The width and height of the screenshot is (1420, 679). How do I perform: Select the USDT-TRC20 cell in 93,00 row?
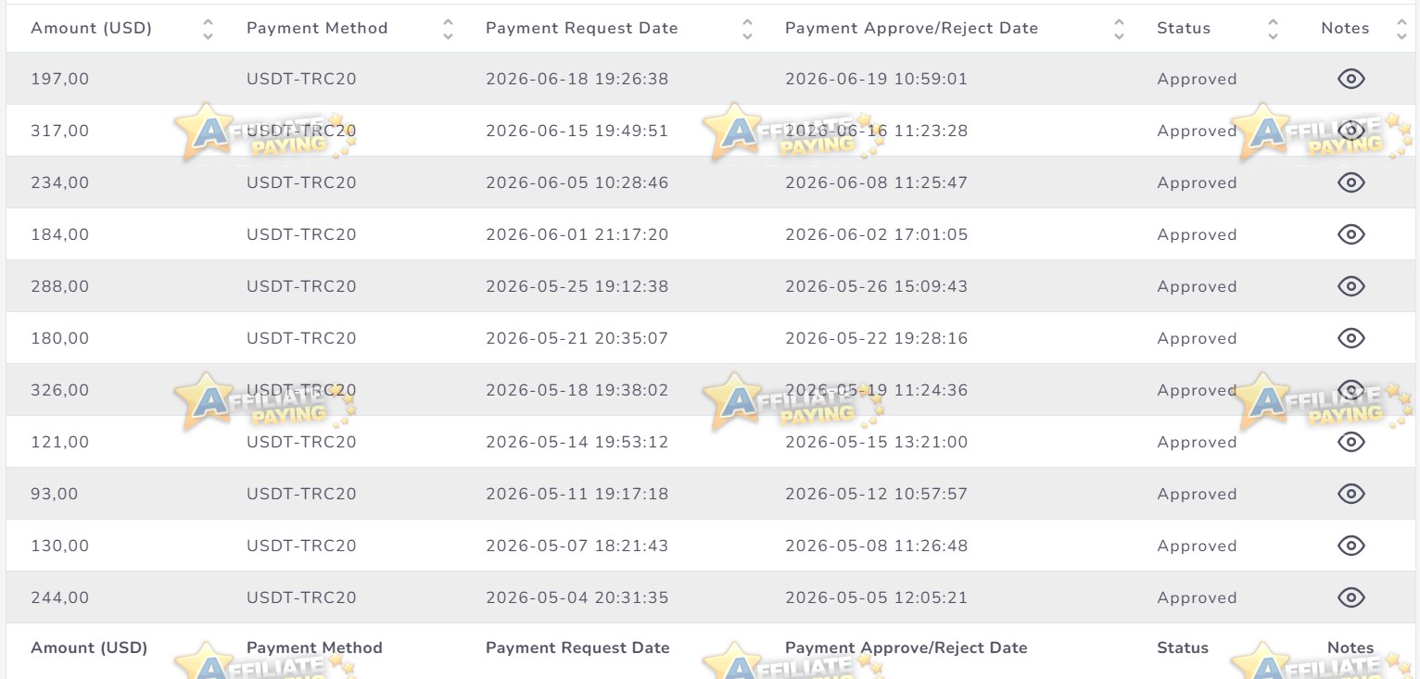pyautogui.click(x=301, y=494)
